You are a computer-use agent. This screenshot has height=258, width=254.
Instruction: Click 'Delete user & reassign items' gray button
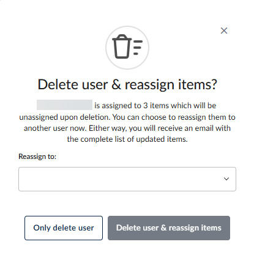tap(169, 228)
